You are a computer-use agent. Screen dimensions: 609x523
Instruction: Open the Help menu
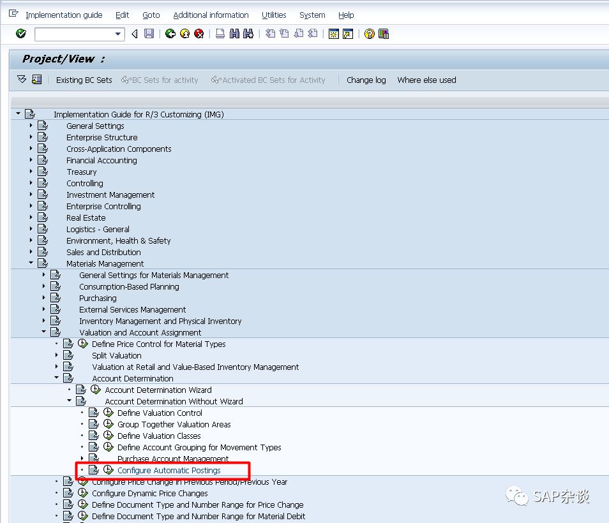click(x=346, y=15)
